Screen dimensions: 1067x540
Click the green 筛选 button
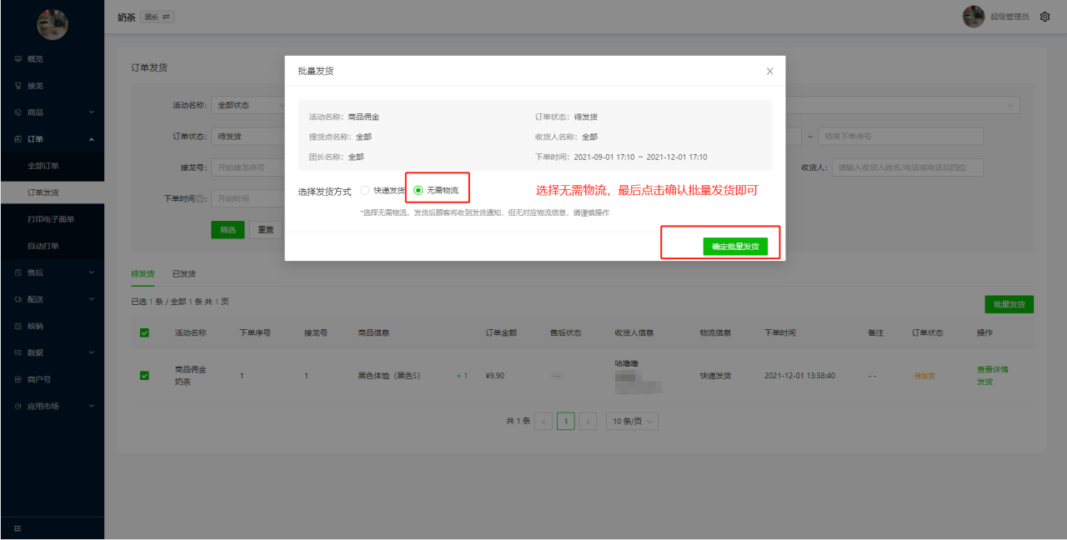[x=228, y=230]
